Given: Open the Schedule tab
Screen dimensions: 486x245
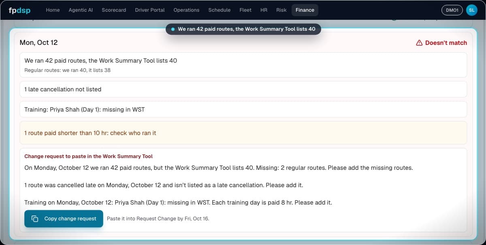Looking at the screenshot, I should pyautogui.click(x=220, y=10).
